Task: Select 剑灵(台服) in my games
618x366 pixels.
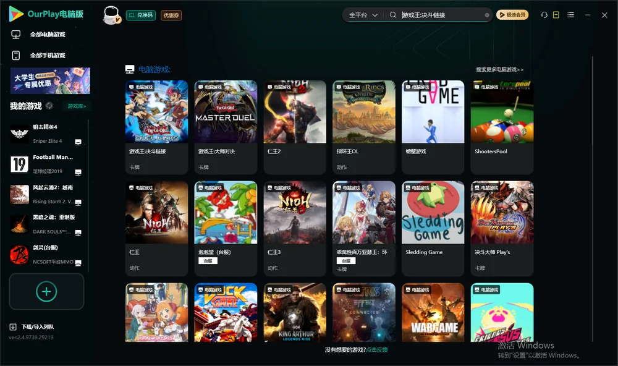Action: (45, 254)
